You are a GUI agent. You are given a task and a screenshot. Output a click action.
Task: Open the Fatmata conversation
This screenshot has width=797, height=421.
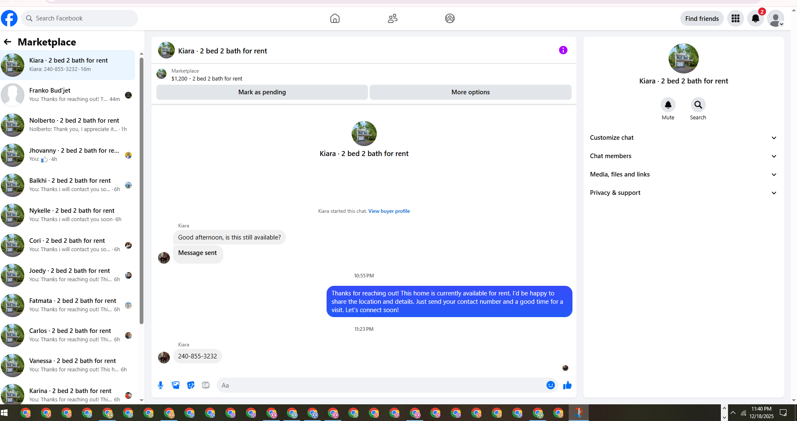click(68, 305)
